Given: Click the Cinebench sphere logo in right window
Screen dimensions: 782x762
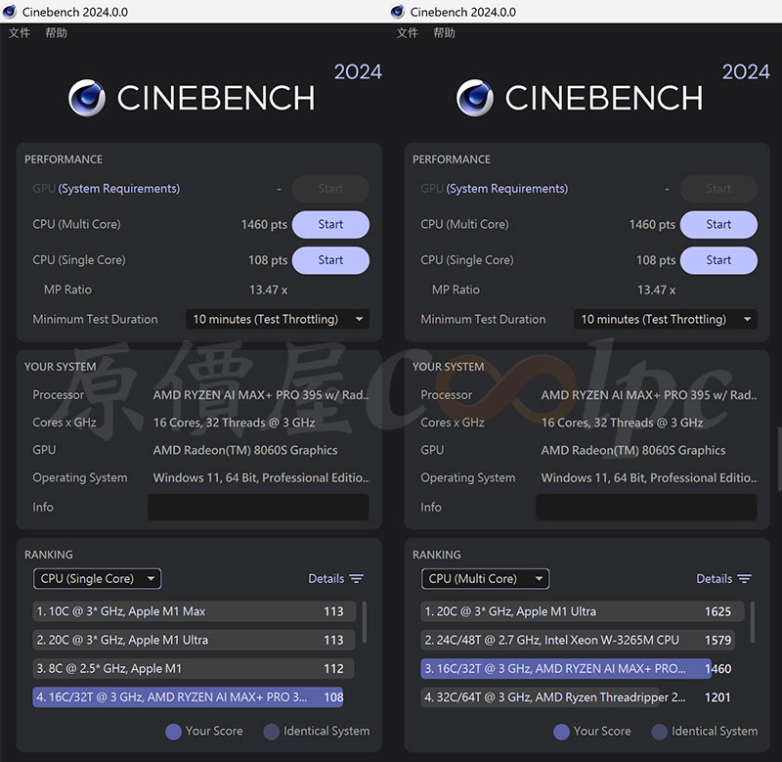Looking at the screenshot, I should point(475,98).
